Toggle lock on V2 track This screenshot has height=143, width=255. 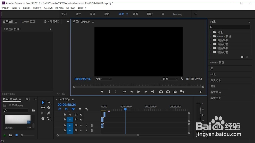[x=65, y=115]
